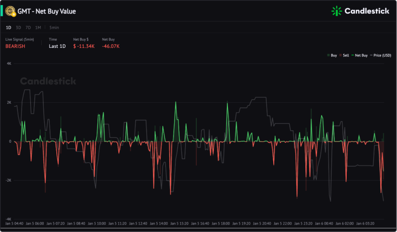397x232 pixels.
Task: Click the Candlestick logo icon
Action: (x=337, y=11)
